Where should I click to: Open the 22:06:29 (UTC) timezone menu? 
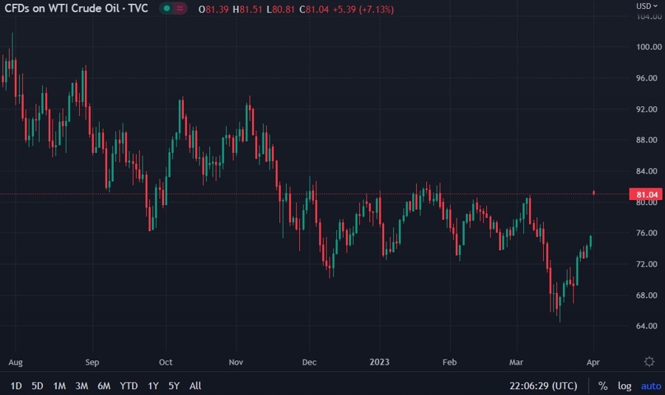click(x=543, y=385)
